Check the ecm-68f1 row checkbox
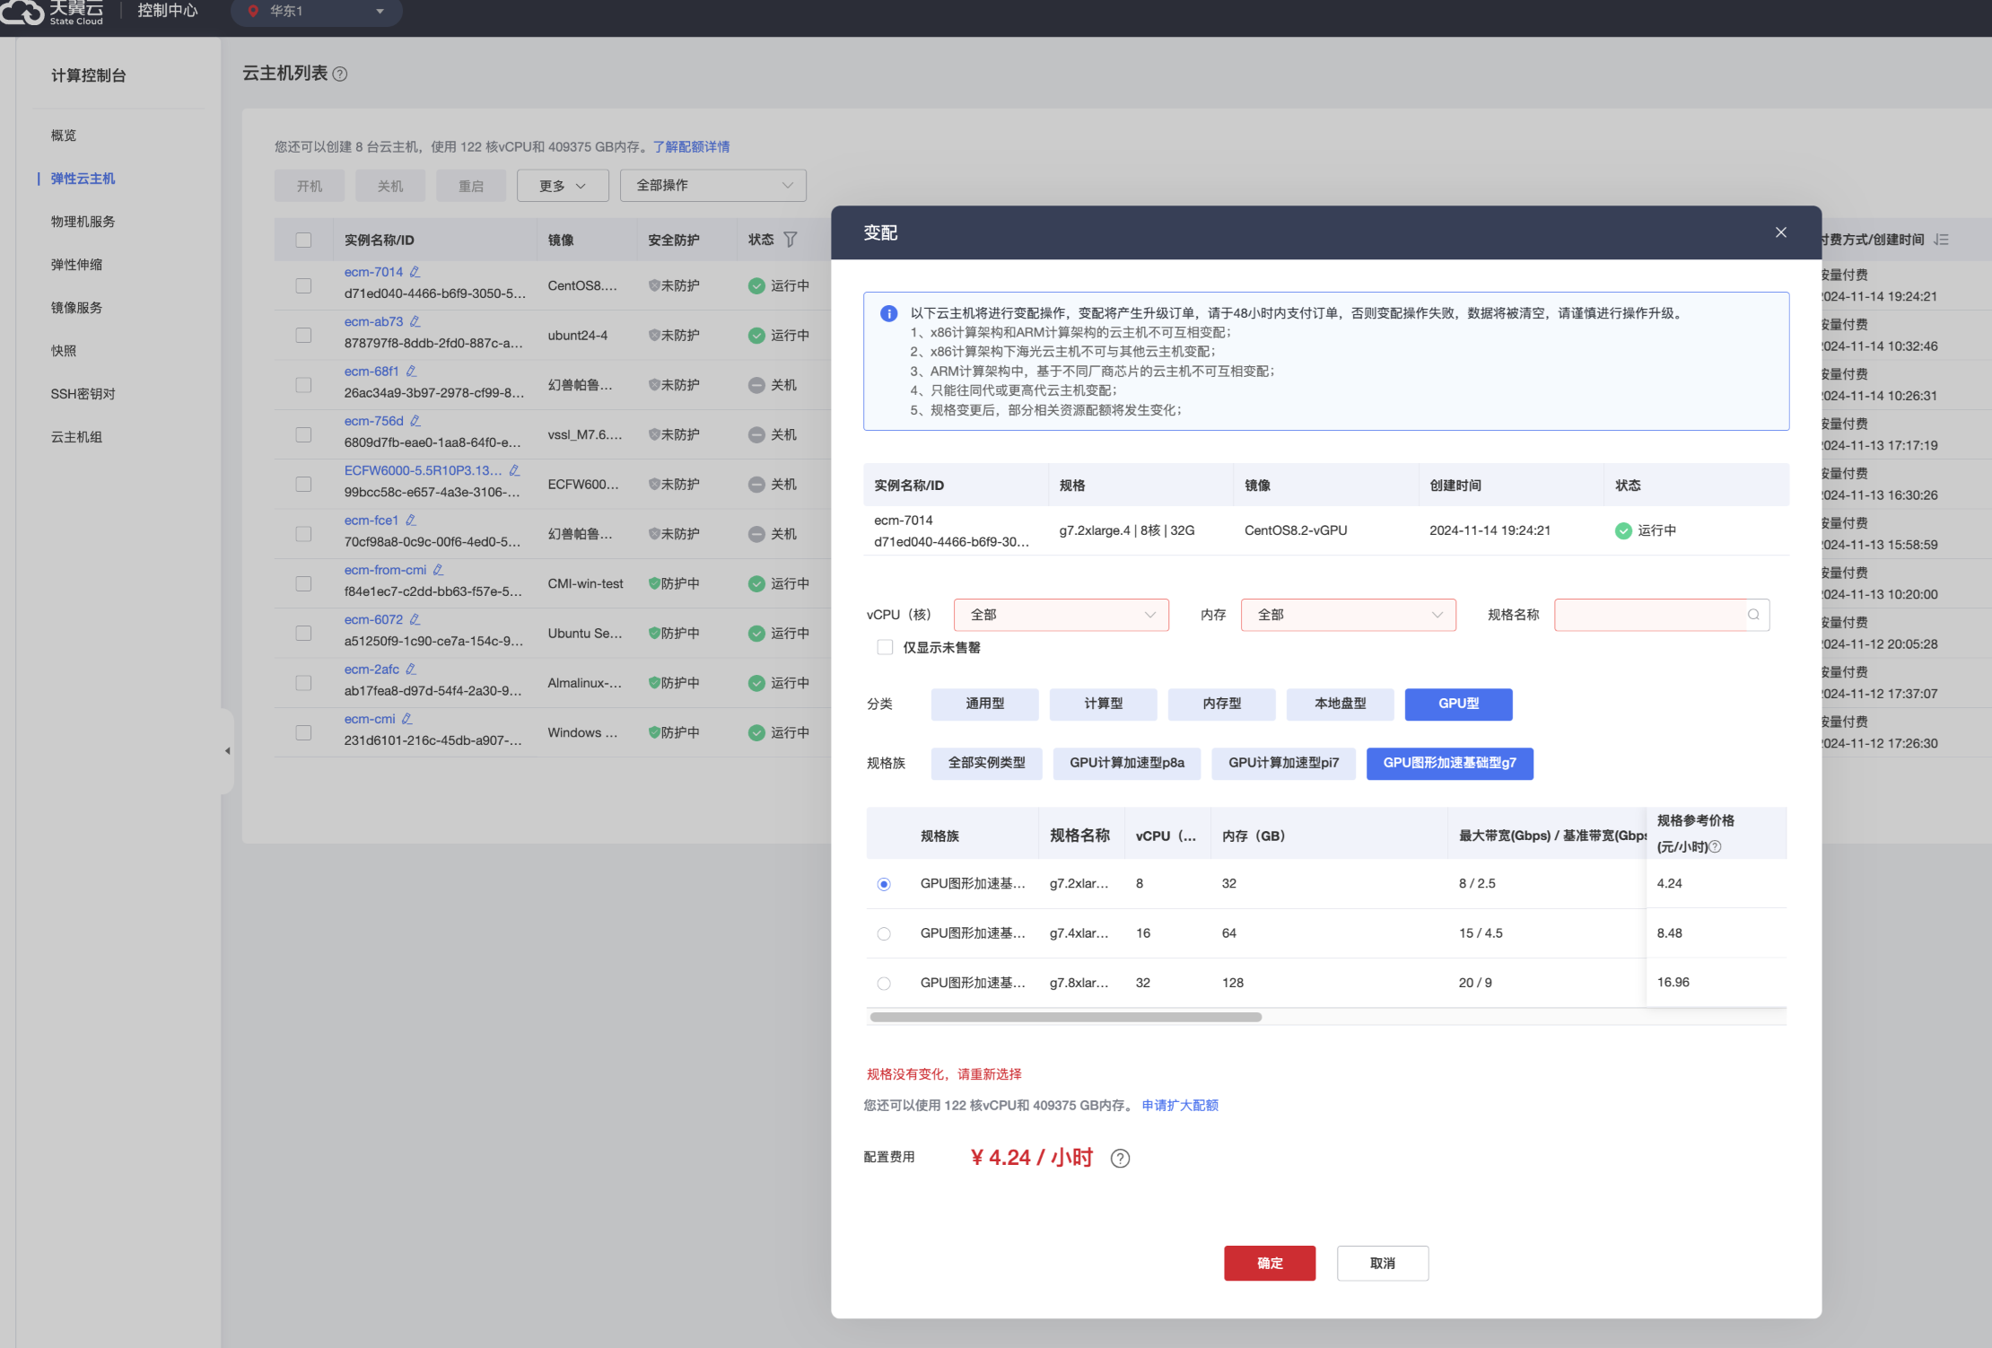Viewport: 1992px width, 1348px height. pos(303,385)
